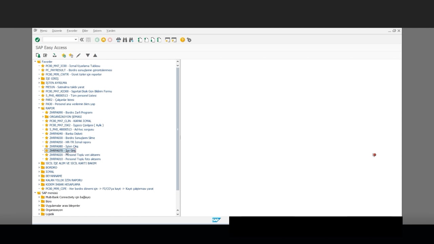Select PC00_M47_IC00 - Icmal Uyarlama Tablosu
The width and height of the screenshot is (434, 244).
point(73,66)
